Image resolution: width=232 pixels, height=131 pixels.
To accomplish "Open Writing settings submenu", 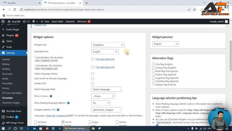I will (x=6, y=64).
